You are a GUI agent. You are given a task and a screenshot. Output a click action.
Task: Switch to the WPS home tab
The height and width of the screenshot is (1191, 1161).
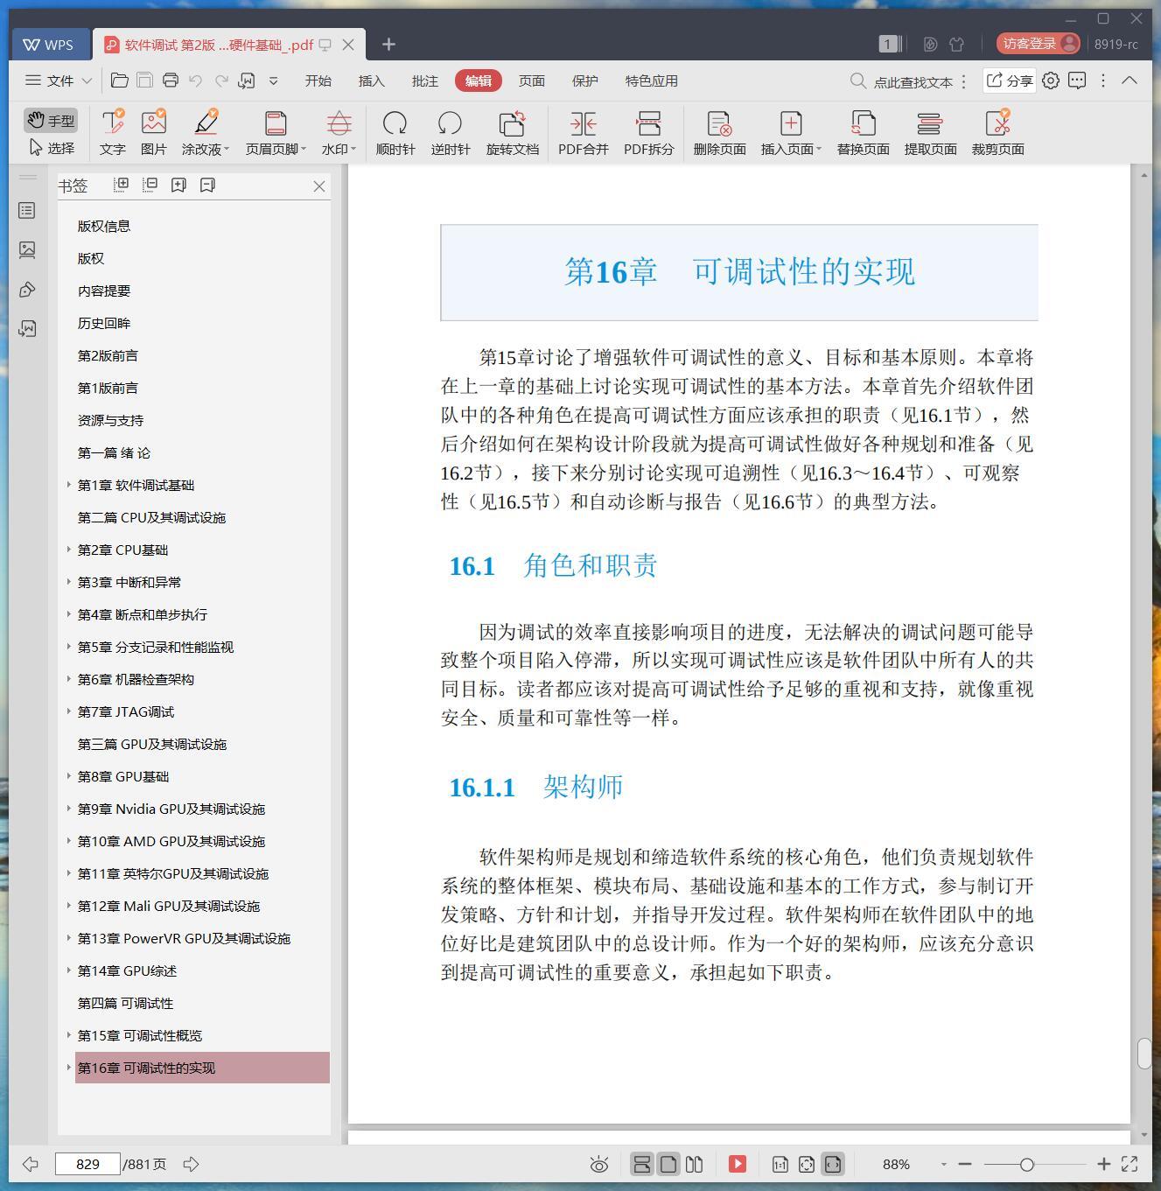(x=50, y=45)
